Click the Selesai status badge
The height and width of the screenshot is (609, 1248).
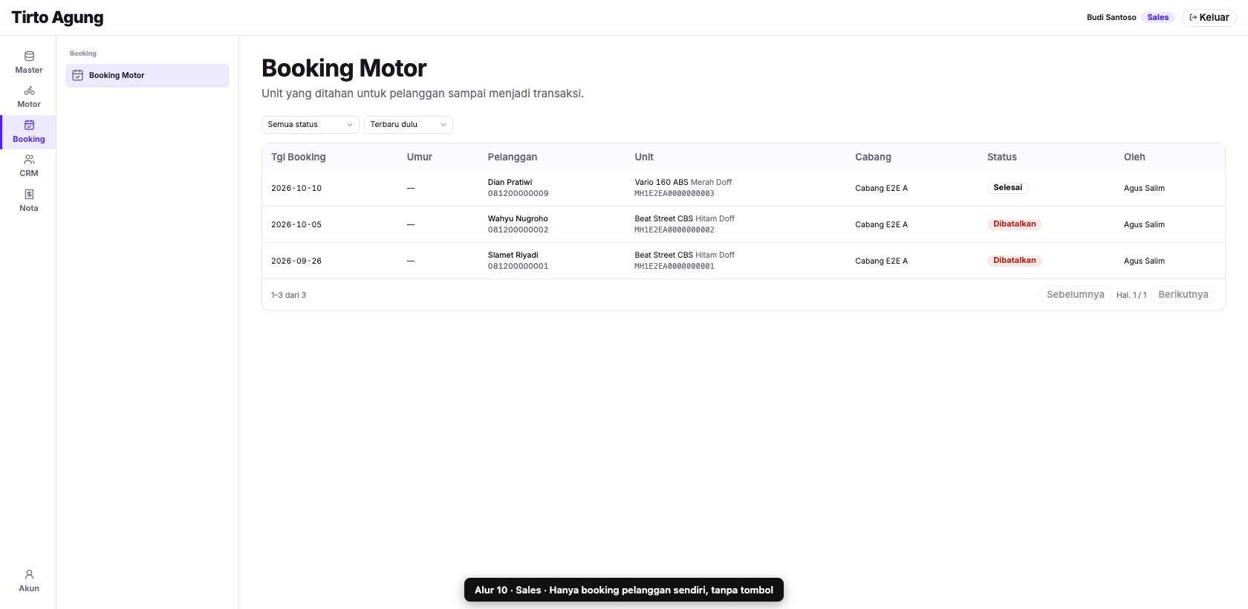1007,188
